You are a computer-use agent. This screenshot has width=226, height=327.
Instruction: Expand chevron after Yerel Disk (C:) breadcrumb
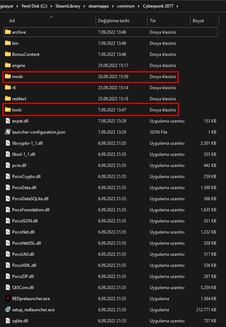coord(51,6)
